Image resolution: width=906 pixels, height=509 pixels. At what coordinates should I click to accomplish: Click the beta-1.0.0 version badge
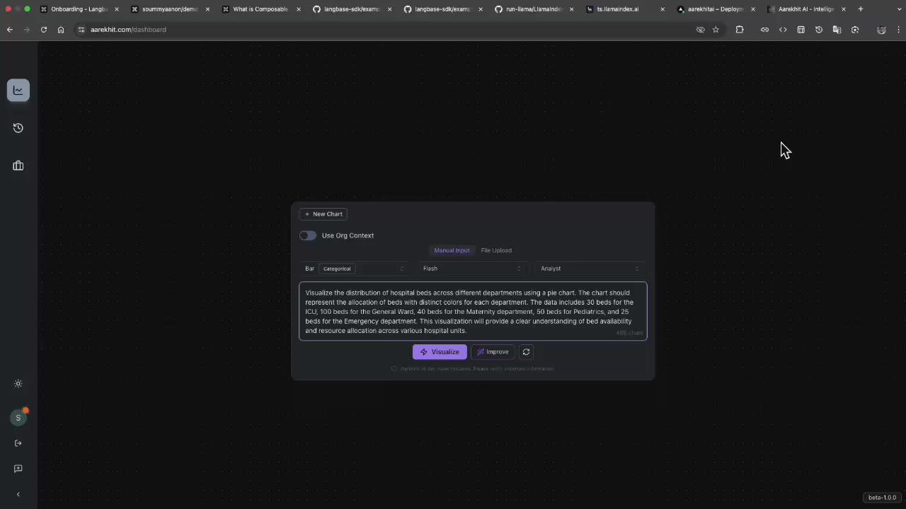882,498
